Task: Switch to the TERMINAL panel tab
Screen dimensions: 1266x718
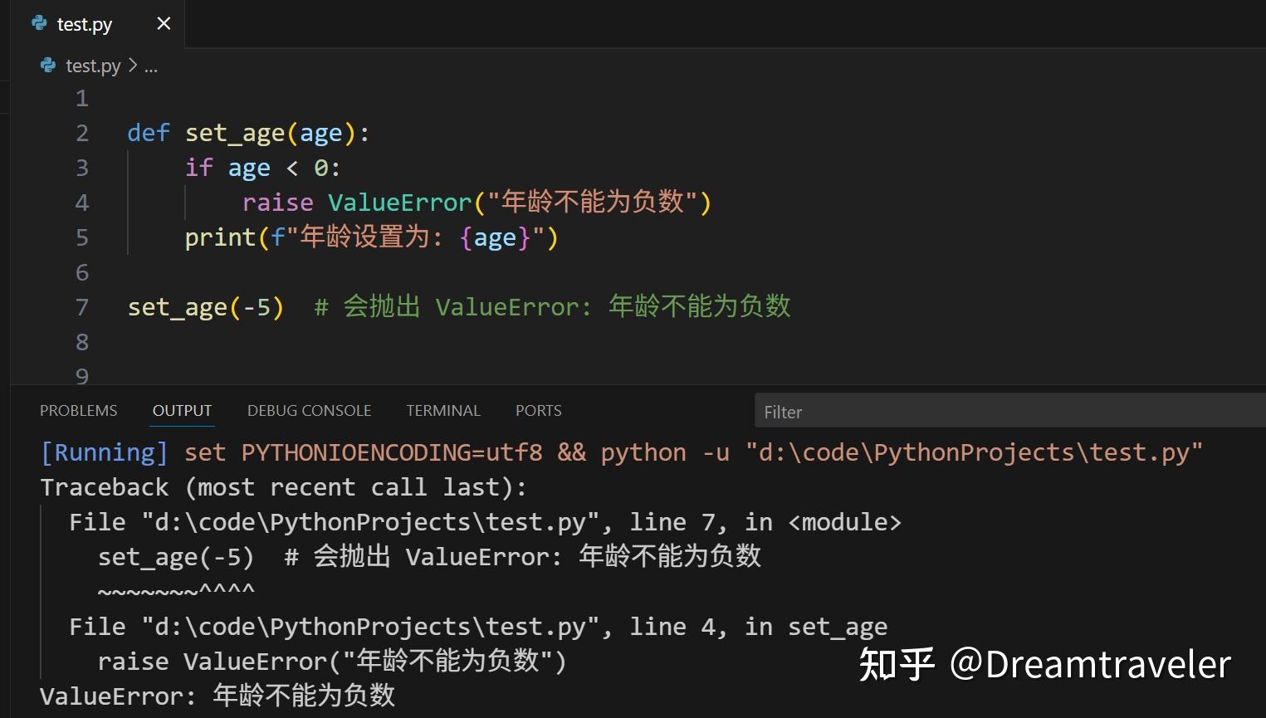Action: pyautogui.click(x=443, y=410)
